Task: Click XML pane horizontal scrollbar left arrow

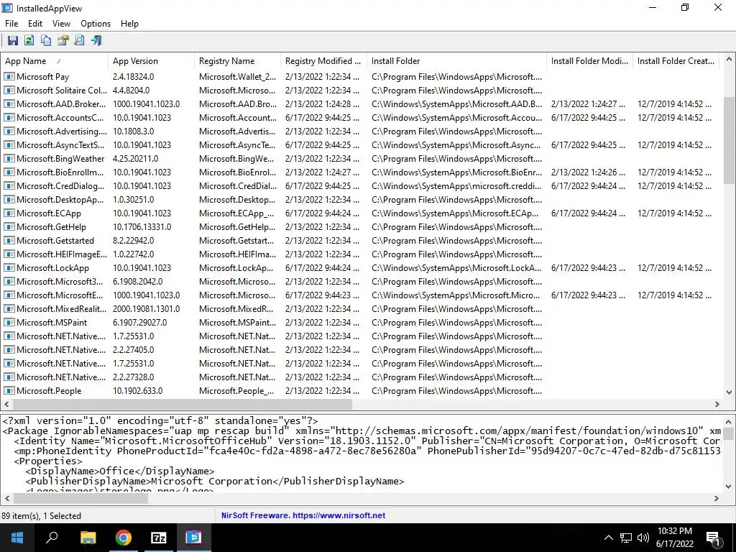Action: [x=6, y=499]
